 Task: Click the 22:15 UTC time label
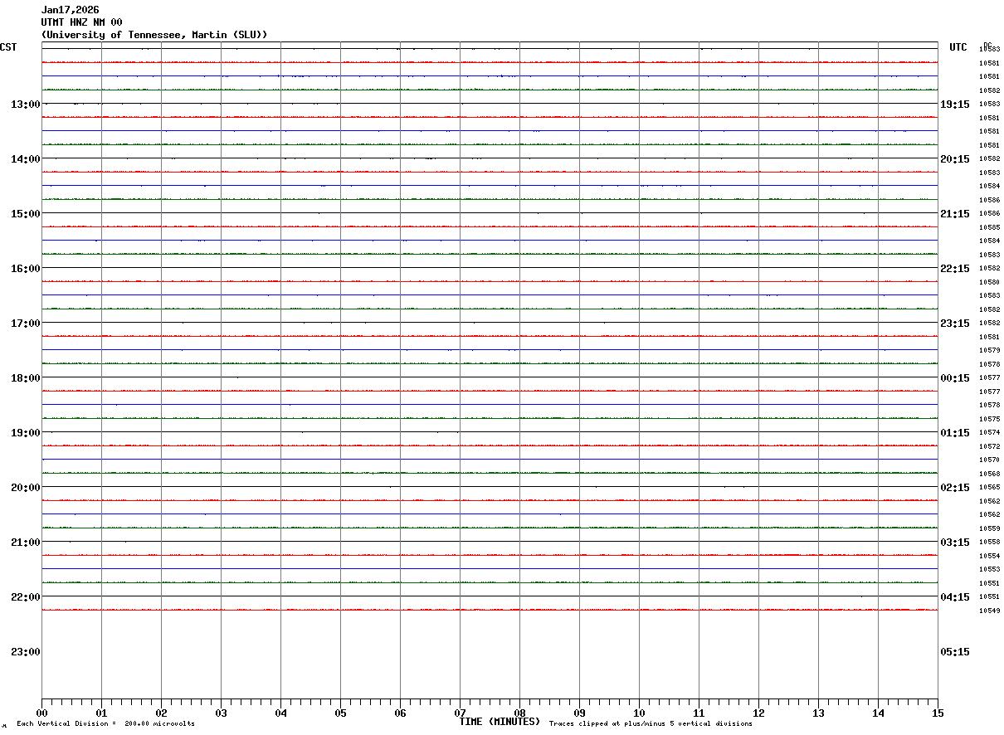(955, 269)
